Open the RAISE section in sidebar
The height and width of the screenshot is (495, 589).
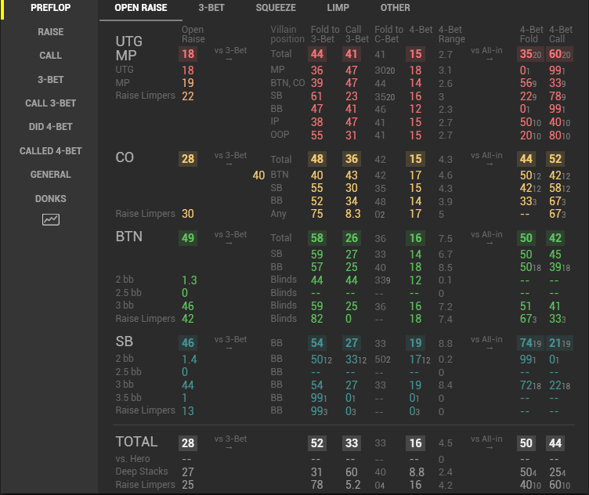click(x=51, y=32)
